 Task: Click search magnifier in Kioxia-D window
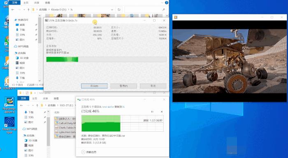click(164, 9)
